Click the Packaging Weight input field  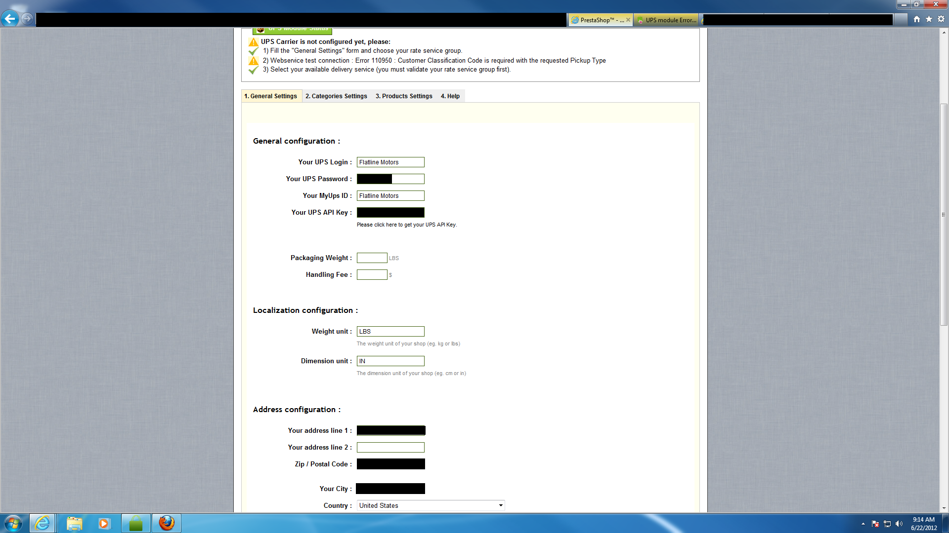pos(372,258)
